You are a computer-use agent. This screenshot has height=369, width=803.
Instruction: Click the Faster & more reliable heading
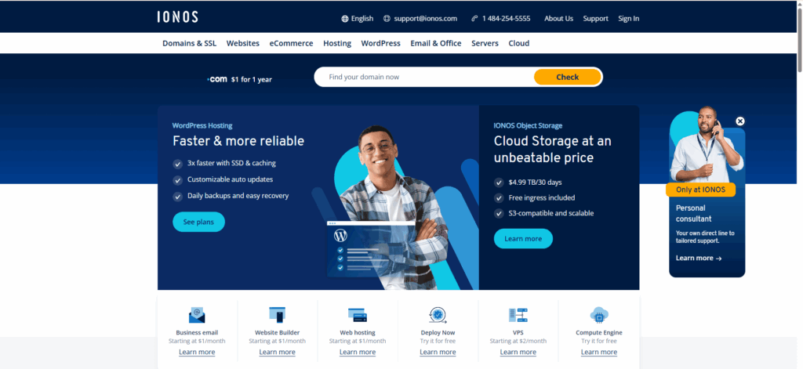coord(238,141)
